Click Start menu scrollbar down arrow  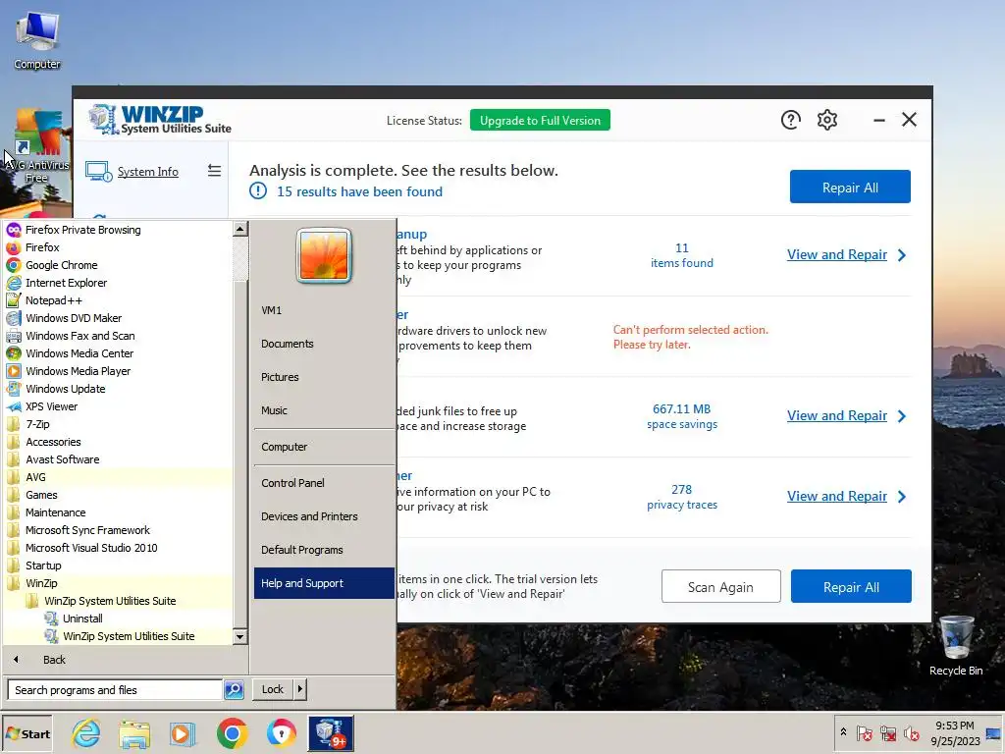coord(240,636)
